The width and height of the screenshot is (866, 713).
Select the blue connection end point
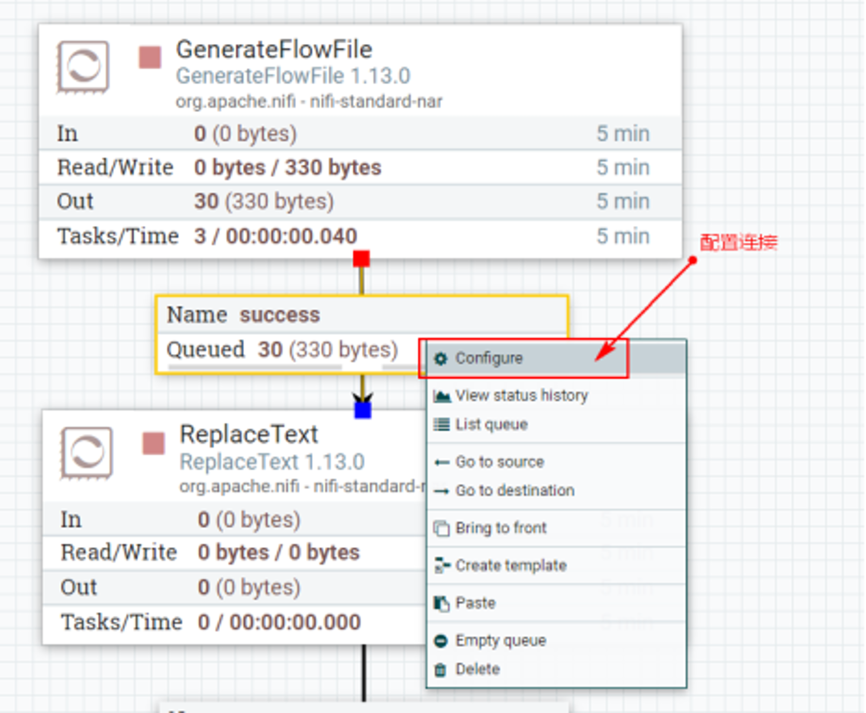(x=363, y=410)
